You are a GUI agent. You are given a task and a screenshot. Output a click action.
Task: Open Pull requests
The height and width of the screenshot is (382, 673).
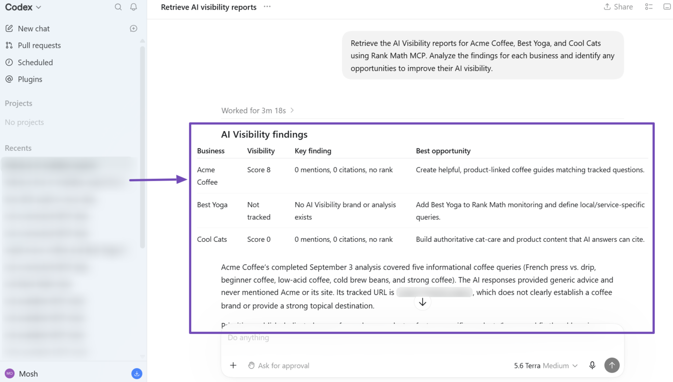pos(39,46)
